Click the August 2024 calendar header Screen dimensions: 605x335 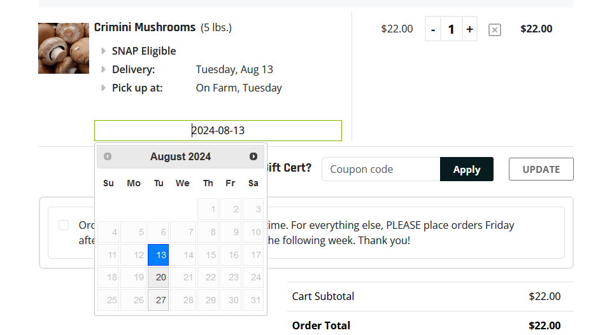point(181,156)
